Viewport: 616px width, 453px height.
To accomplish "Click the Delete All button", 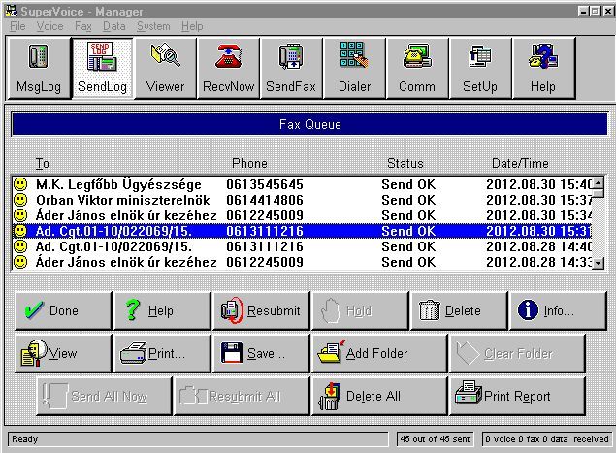I will click(x=379, y=396).
